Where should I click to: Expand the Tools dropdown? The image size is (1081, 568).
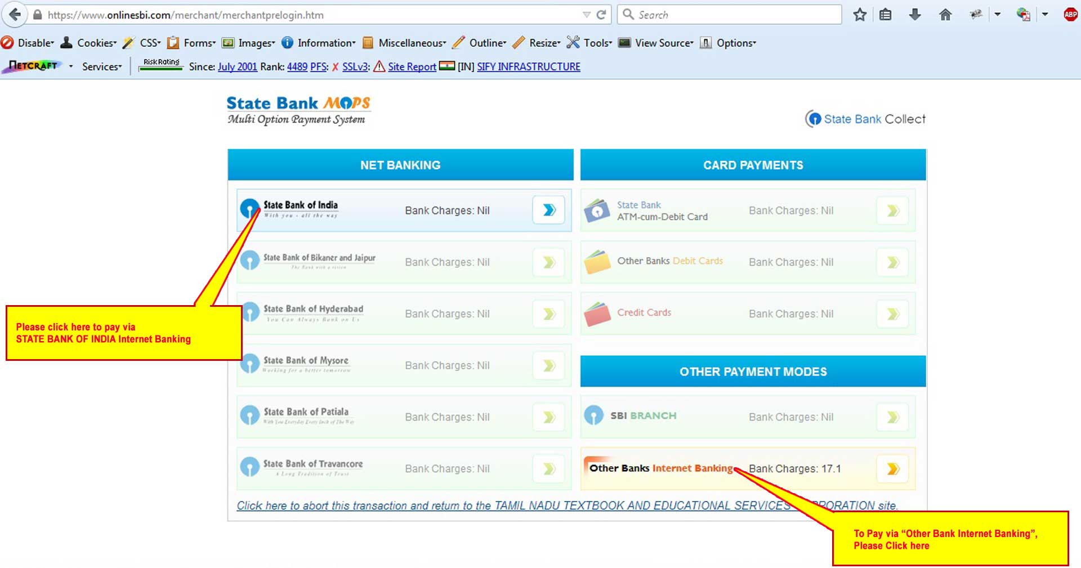pos(589,43)
